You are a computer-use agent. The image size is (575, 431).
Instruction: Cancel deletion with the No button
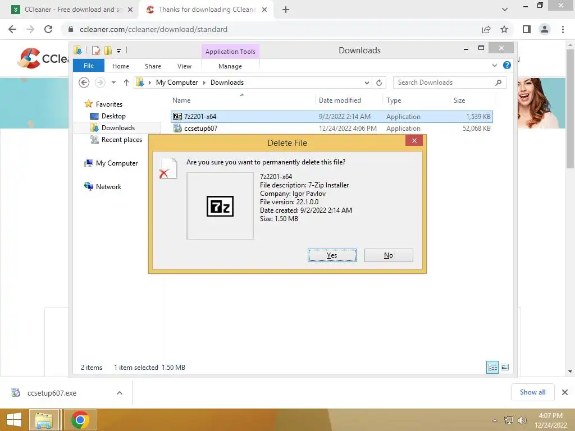[389, 255]
